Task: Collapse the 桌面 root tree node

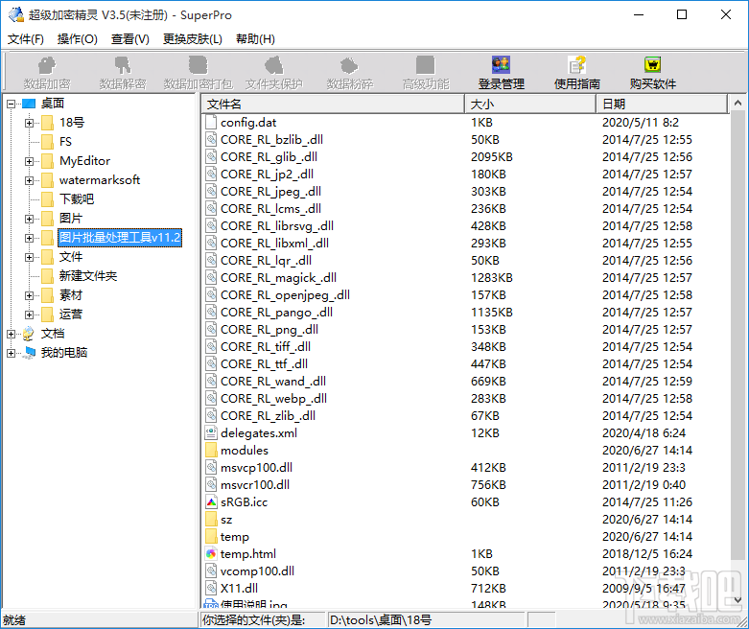Action: tap(11, 104)
